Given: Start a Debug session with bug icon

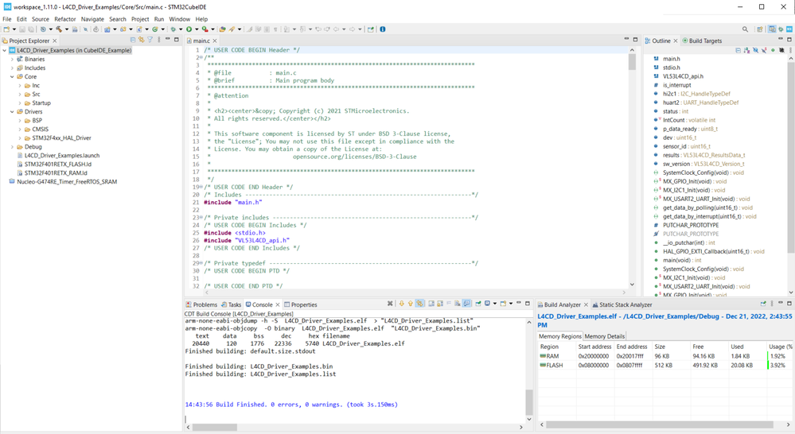Looking at the screenshot, I should point(173,29).
